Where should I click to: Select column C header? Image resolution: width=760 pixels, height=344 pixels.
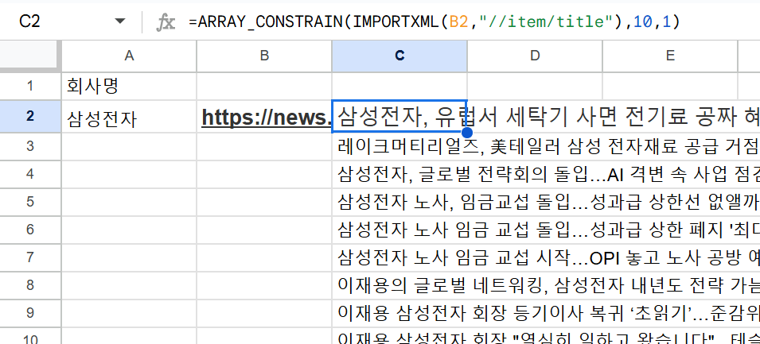tap(399, 56)
